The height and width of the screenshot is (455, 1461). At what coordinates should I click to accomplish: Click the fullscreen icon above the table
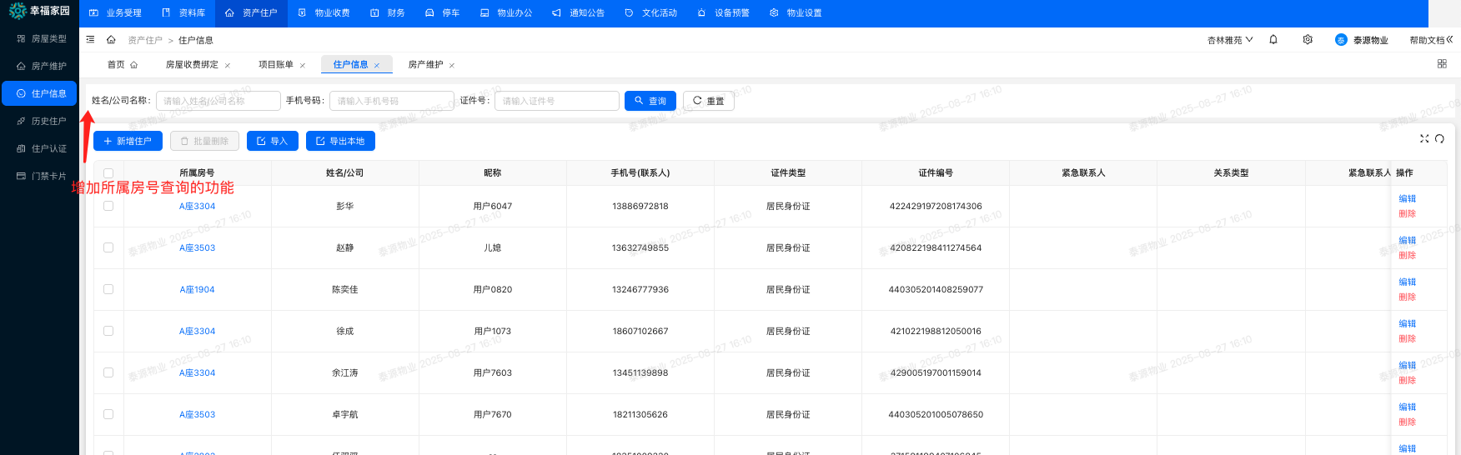[x=1424, y=138]
